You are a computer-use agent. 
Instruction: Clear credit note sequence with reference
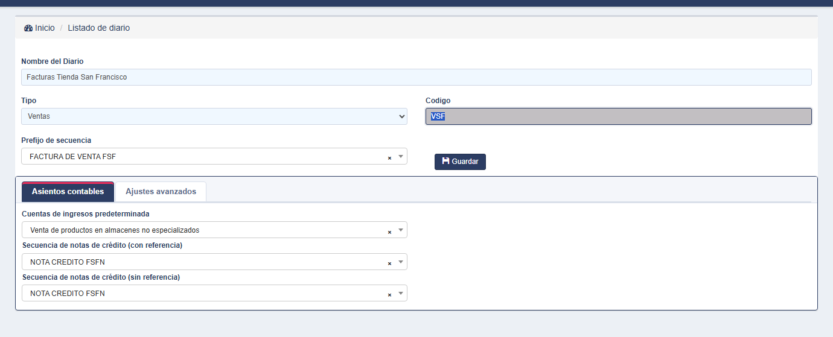click(389, 263)
